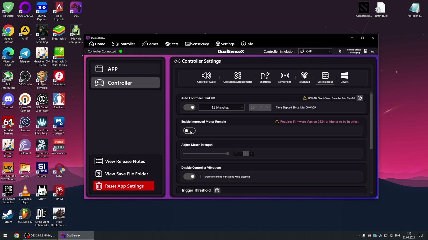Click the Bluetooth icon in status bar
The image size is (428, 240).
point(340,51)
